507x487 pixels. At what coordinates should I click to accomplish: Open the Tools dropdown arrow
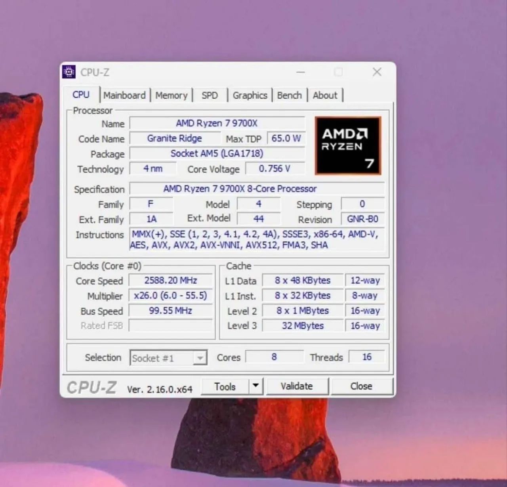(256, 386)
